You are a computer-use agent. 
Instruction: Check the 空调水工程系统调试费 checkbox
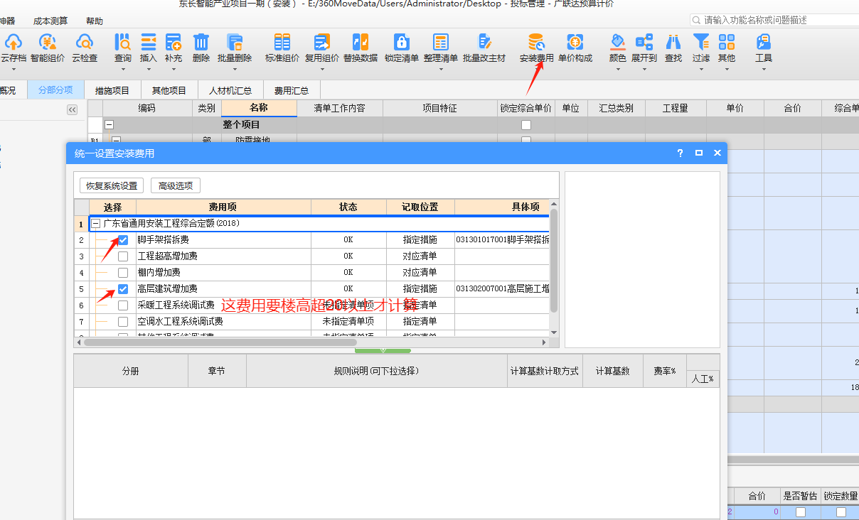click(x=123, y=322)
